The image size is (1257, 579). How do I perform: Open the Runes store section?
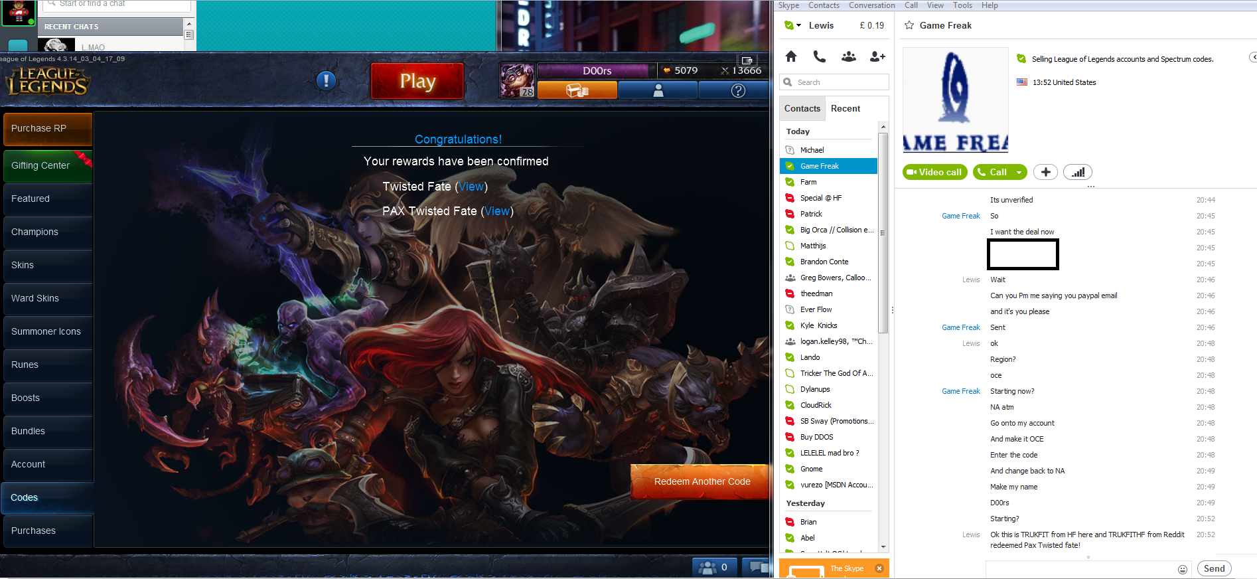tap(48, 365)
